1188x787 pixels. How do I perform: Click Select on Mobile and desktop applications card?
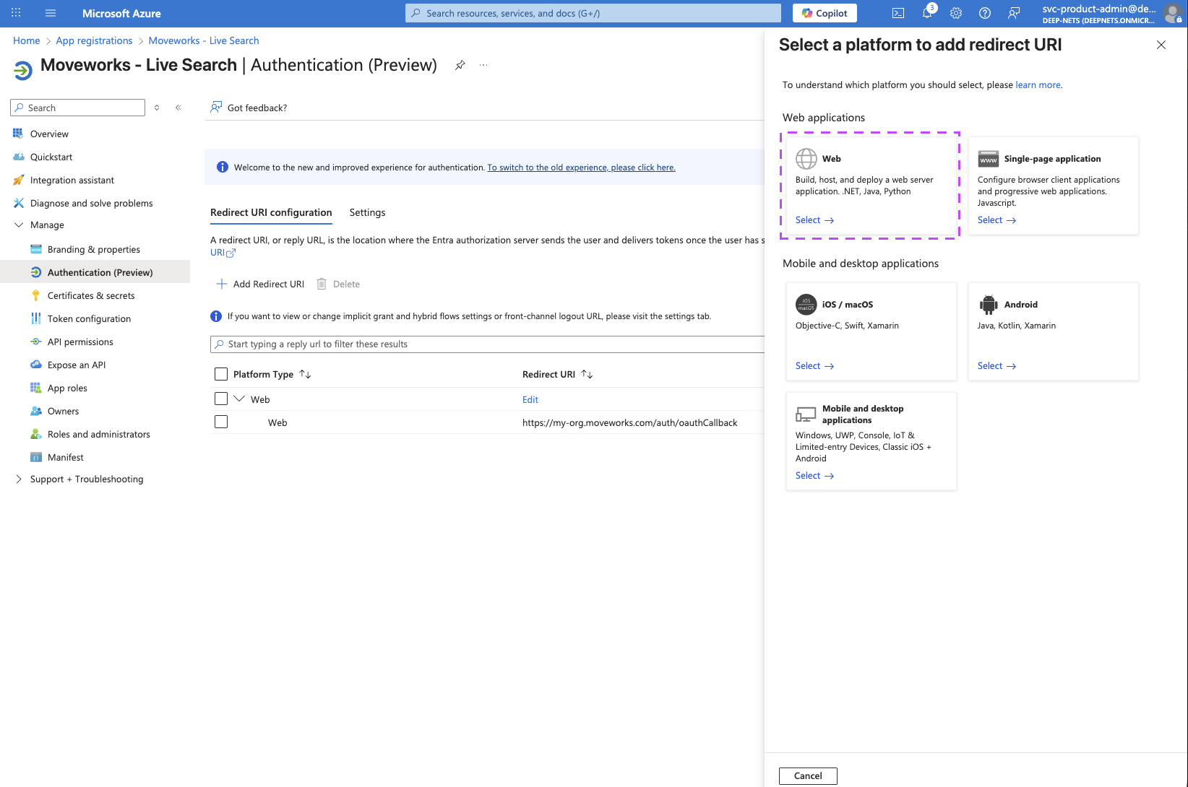[x=814, y=476]
